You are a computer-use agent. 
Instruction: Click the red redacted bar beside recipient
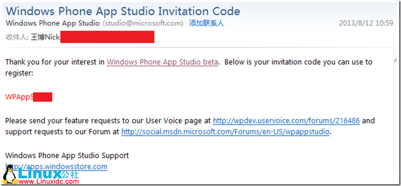pos(107,38)
